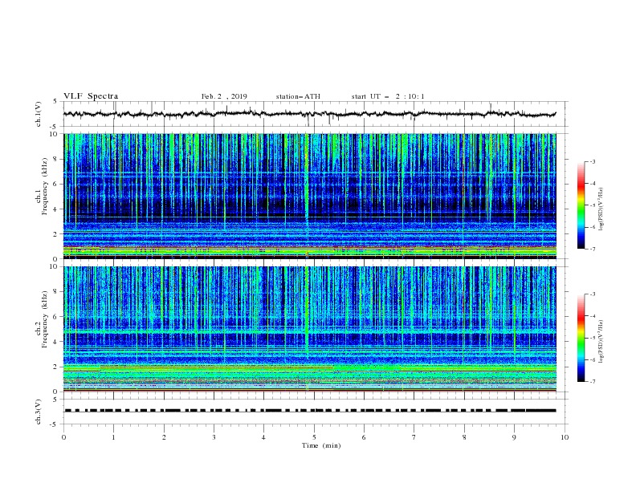Click the 'station=ATH' label

coord(298,96)
